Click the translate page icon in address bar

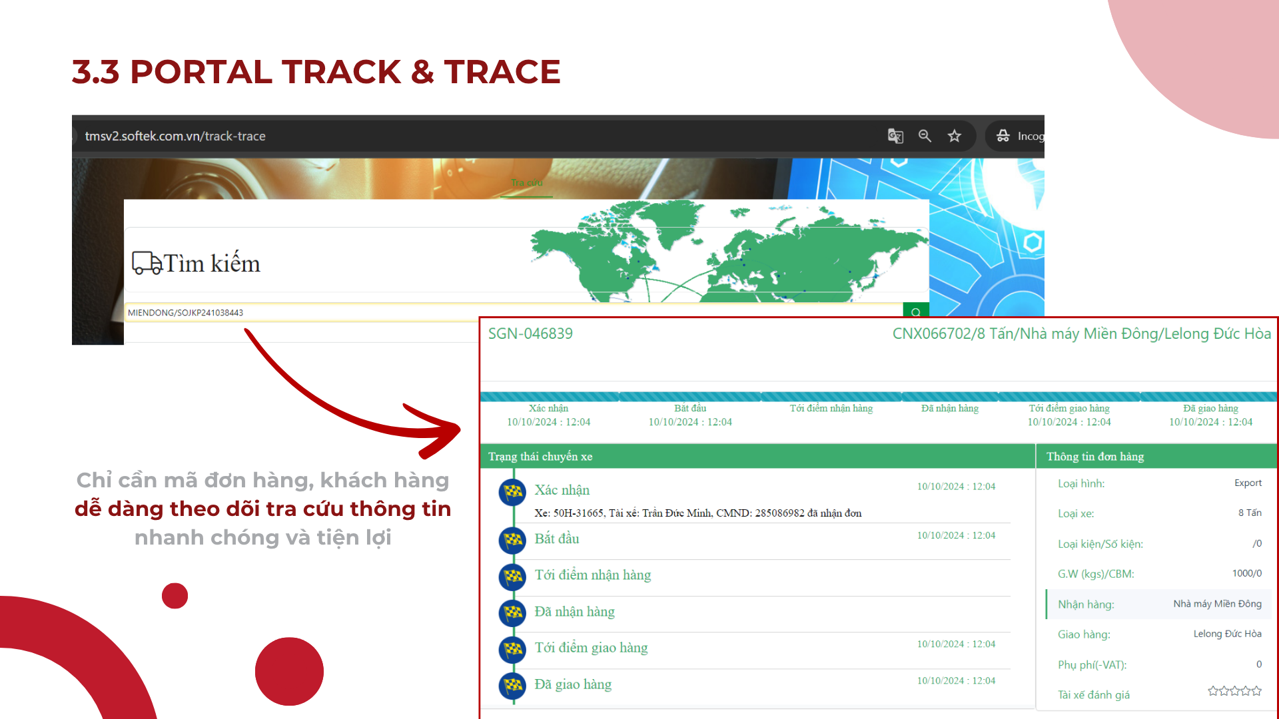[x=895, y=136]
